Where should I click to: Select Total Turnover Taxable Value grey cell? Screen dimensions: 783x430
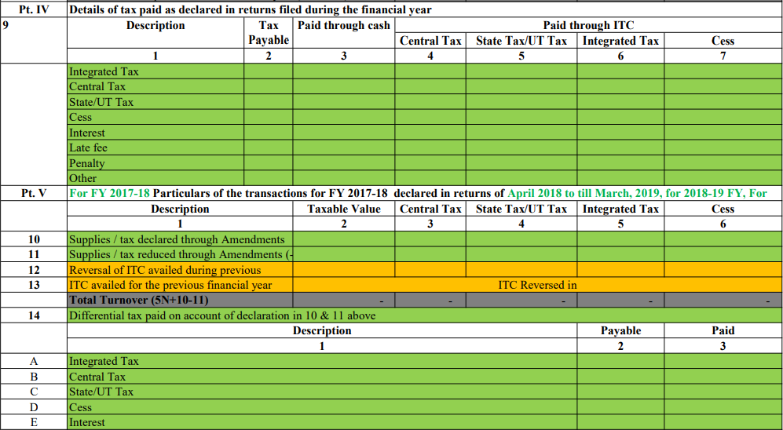pos(343,301)
